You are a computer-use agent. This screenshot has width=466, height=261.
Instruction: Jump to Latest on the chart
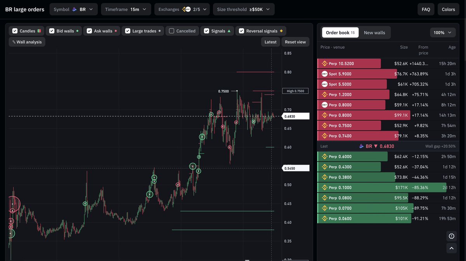271,42
